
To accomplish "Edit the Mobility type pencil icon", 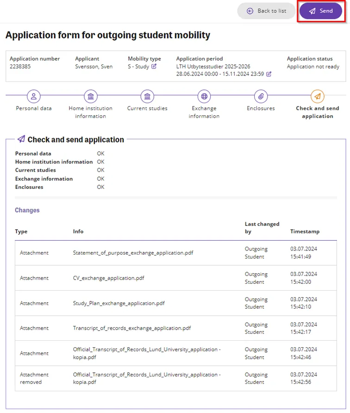I will [x=154, y=66].
